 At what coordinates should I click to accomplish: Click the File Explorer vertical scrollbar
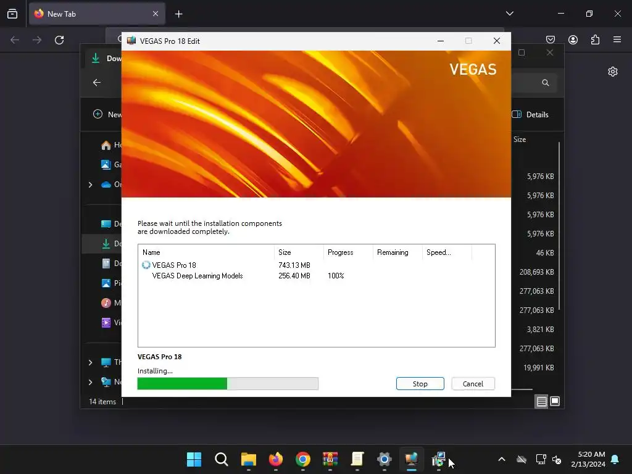point(559,226)
